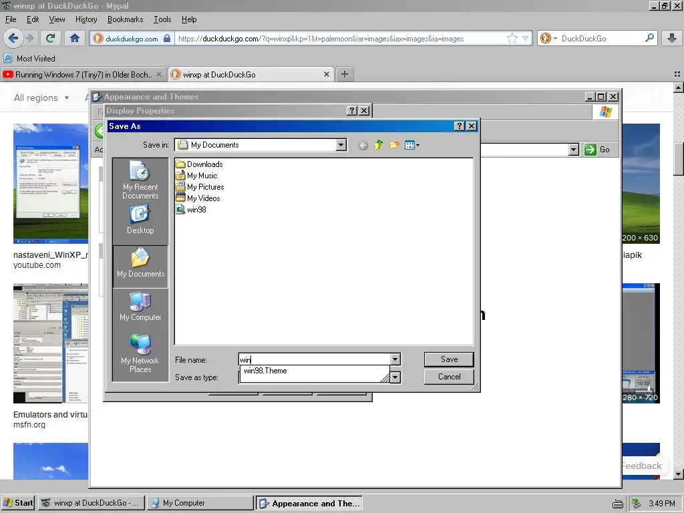This screenshot has height=513, width=684.
Task: Select Desktop in places bar
Action: pos(140,220)
